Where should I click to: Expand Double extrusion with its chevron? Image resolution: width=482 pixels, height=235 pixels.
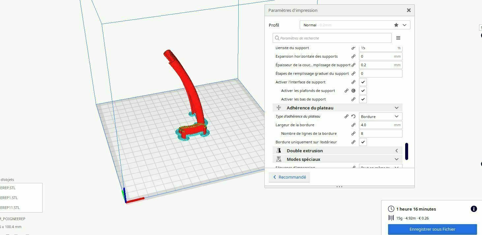[x=397, y=151]
